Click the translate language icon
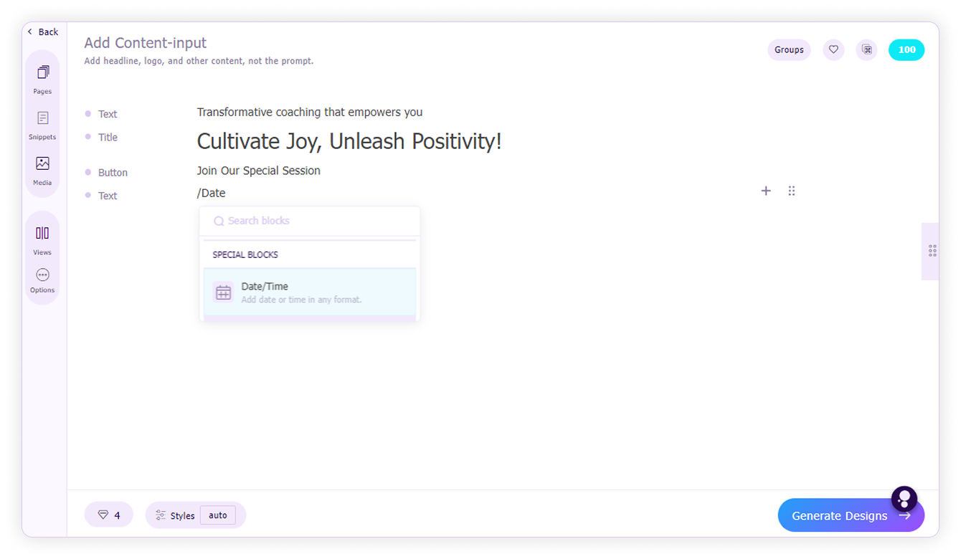961x559 pixels. [866, 50]
